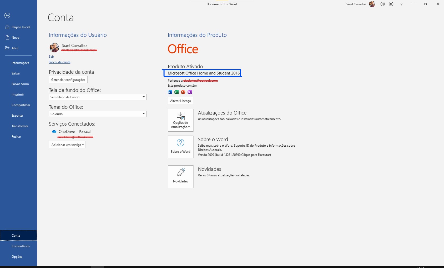Click the Word app icon under product contents
The width and height of the screenshot is (444, 268).
[170, 92]
